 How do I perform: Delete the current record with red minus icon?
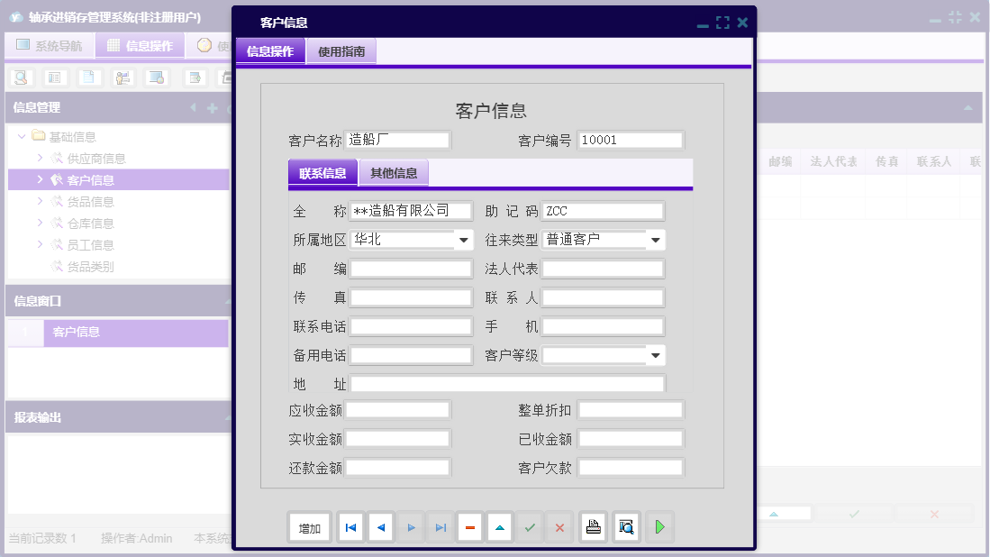click(x=469, y=527)
